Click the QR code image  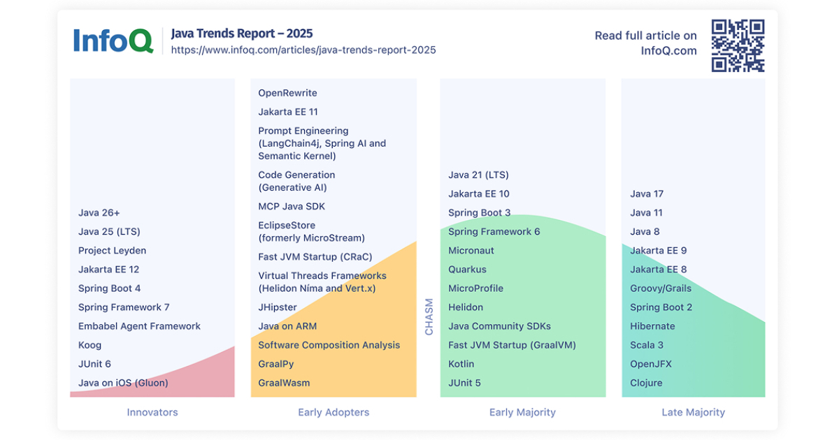(737, 44)
